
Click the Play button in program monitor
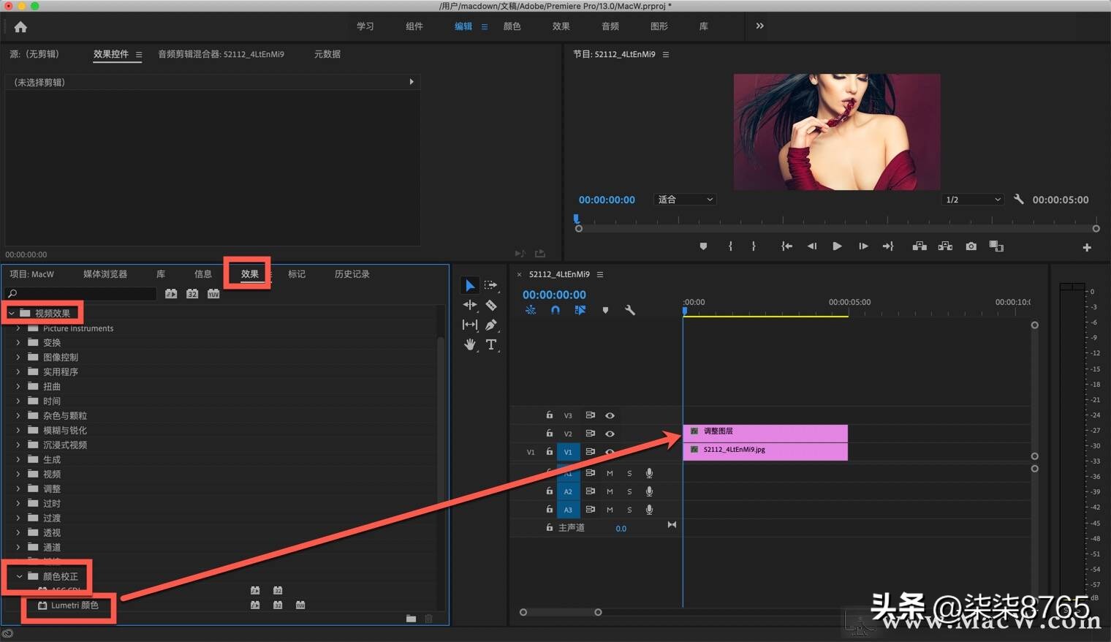coord(837,246)
